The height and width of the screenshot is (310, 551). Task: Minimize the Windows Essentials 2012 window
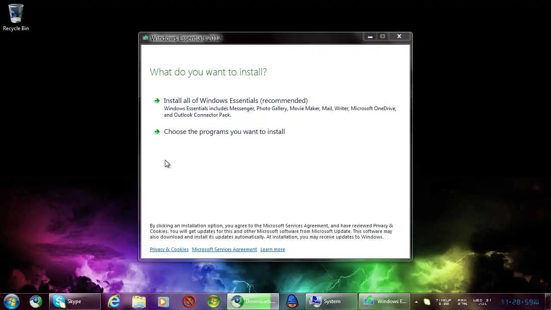370,37
